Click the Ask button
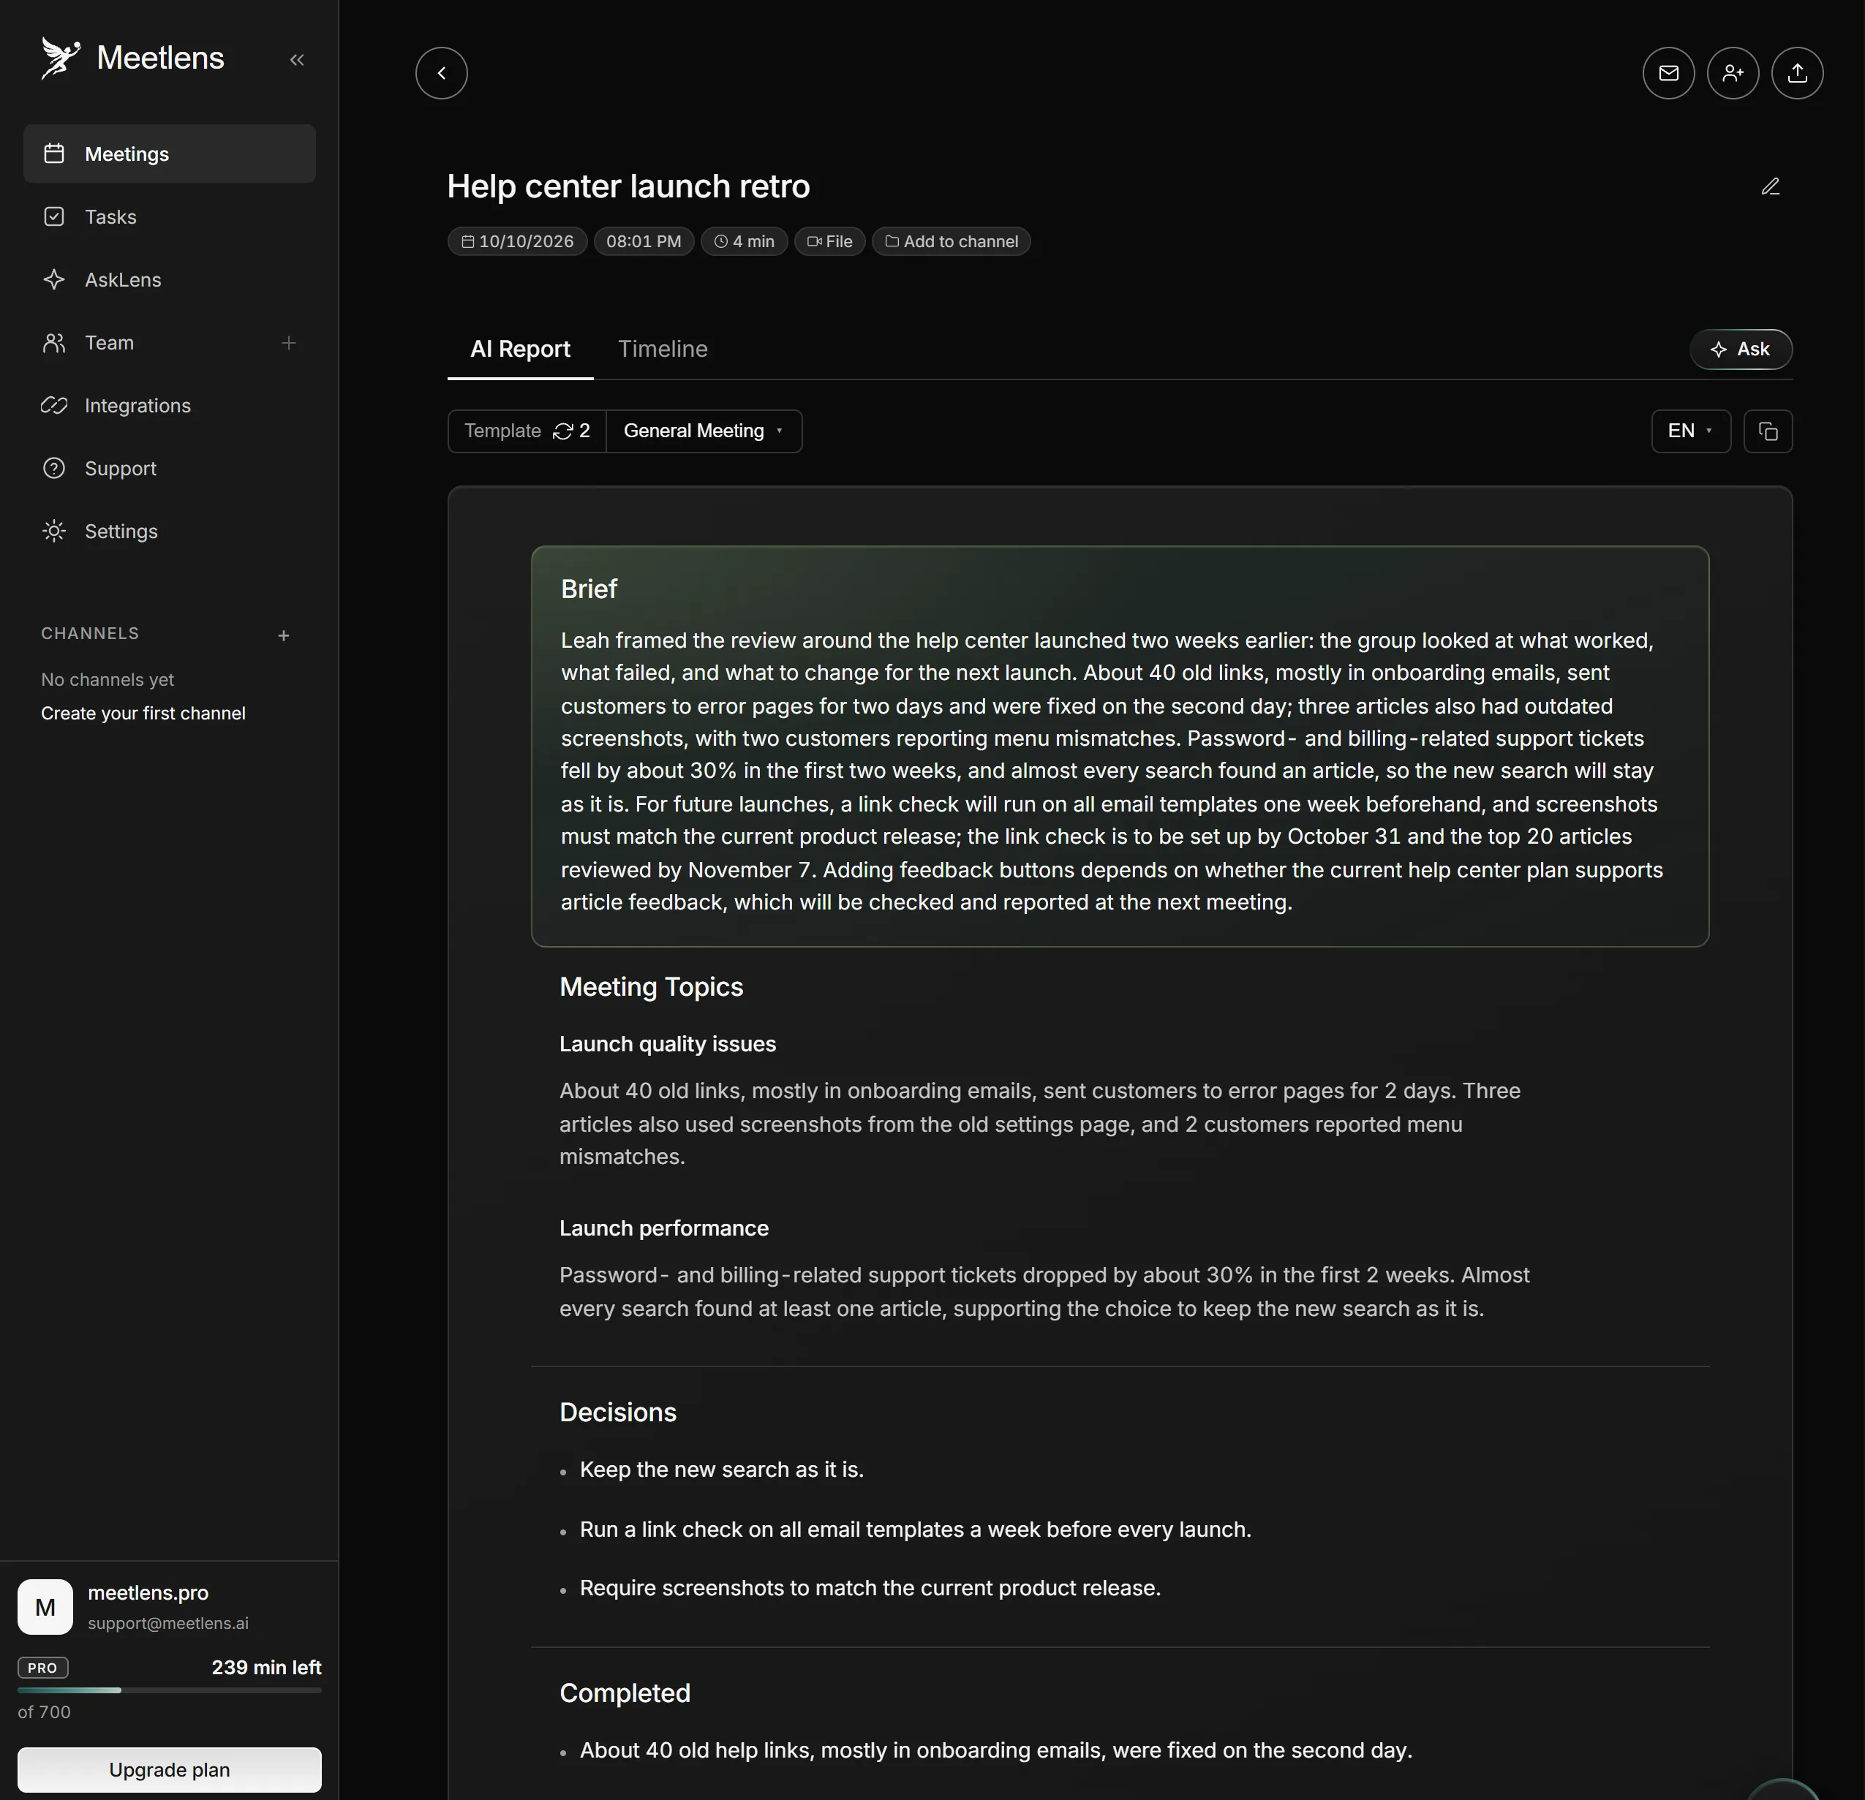The width and height of the screenshot is (1865, 1800). point(1741,349)
